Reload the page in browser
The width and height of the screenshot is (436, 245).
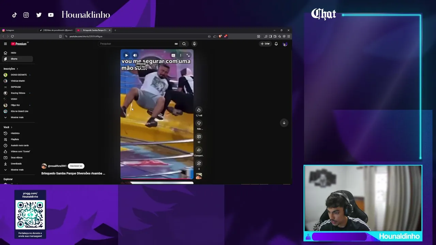[x=12, y=36]
